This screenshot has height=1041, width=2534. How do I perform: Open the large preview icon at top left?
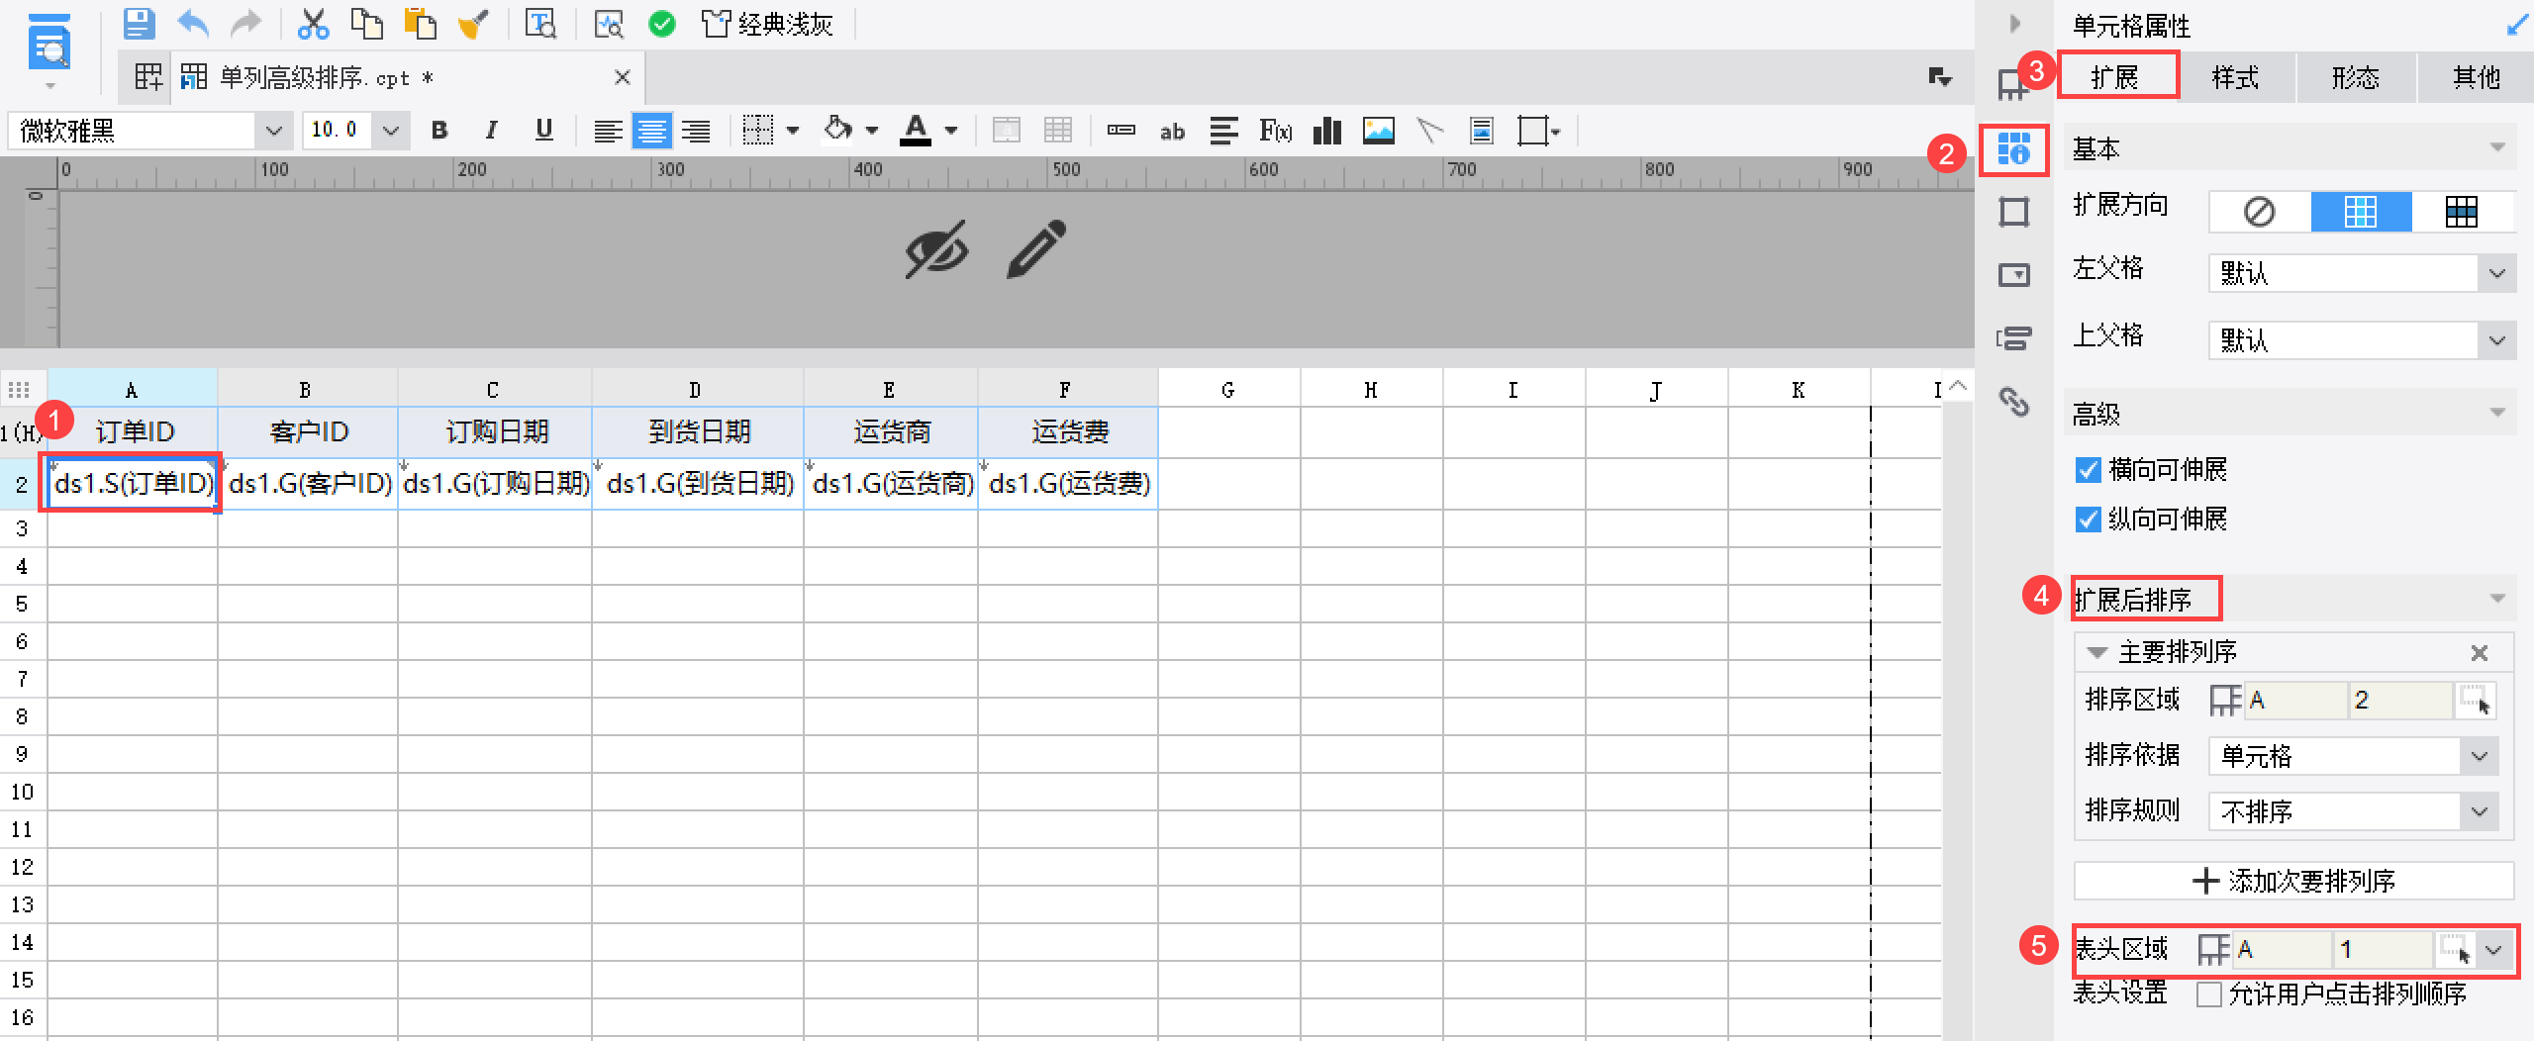(49, 44)
